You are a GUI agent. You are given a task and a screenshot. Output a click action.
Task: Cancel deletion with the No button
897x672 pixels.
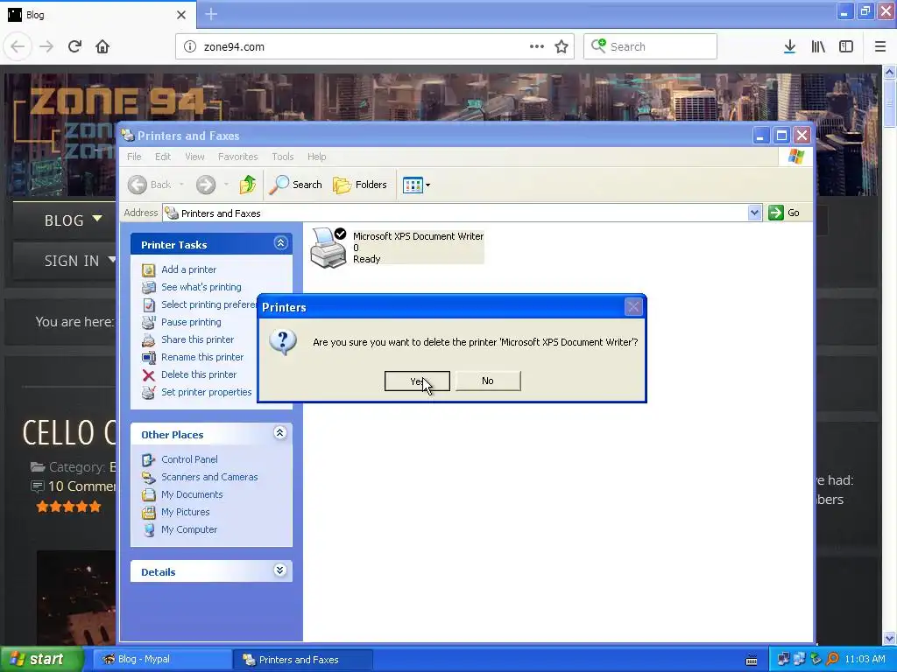[x=488, y=381]
